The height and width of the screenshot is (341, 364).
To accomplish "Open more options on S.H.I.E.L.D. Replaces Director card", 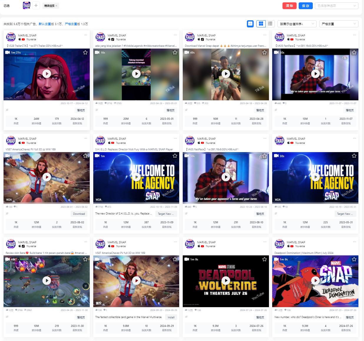I will tap(175, 138).
